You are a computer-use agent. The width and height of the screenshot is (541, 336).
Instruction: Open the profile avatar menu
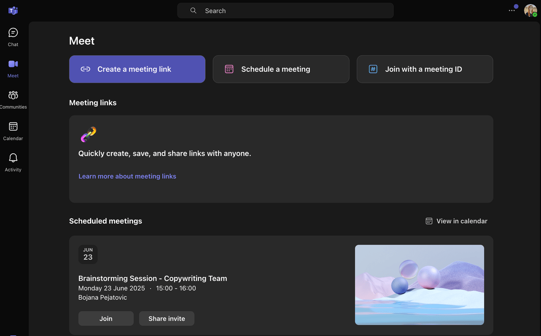point(530,10)
